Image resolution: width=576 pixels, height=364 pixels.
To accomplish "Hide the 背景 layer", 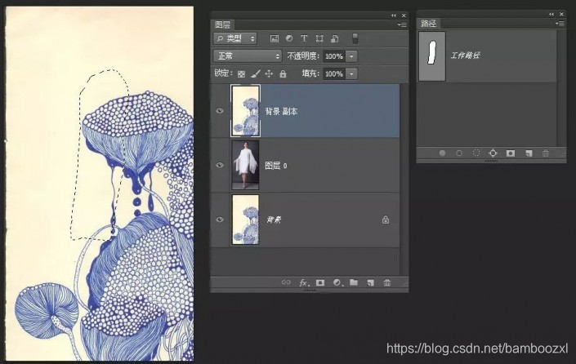I will point(220,220).
